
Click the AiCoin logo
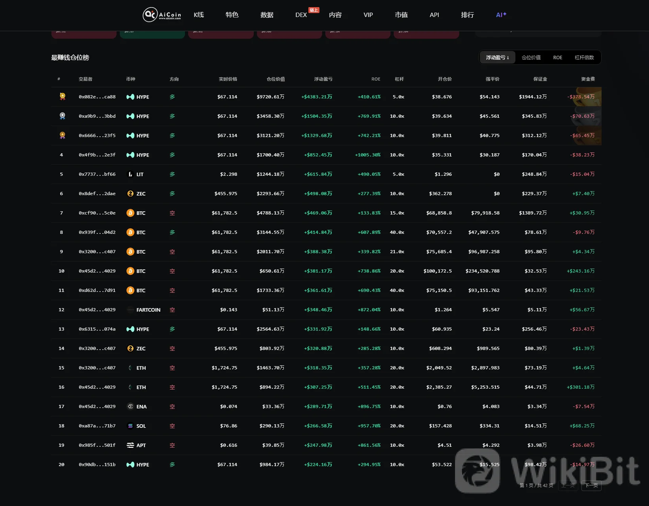point(162,15)
